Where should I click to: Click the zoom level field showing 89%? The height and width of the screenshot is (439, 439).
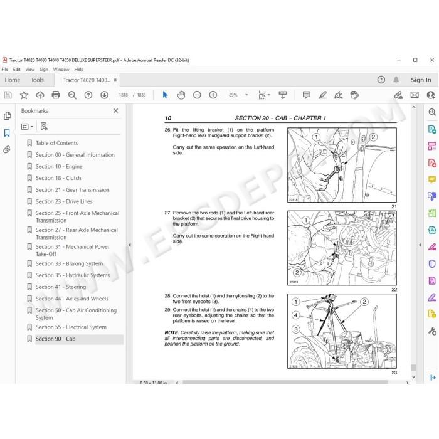[x=233, y=95]
